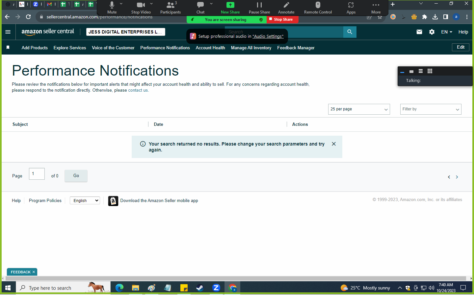Reload the Seller Central page

28,17
